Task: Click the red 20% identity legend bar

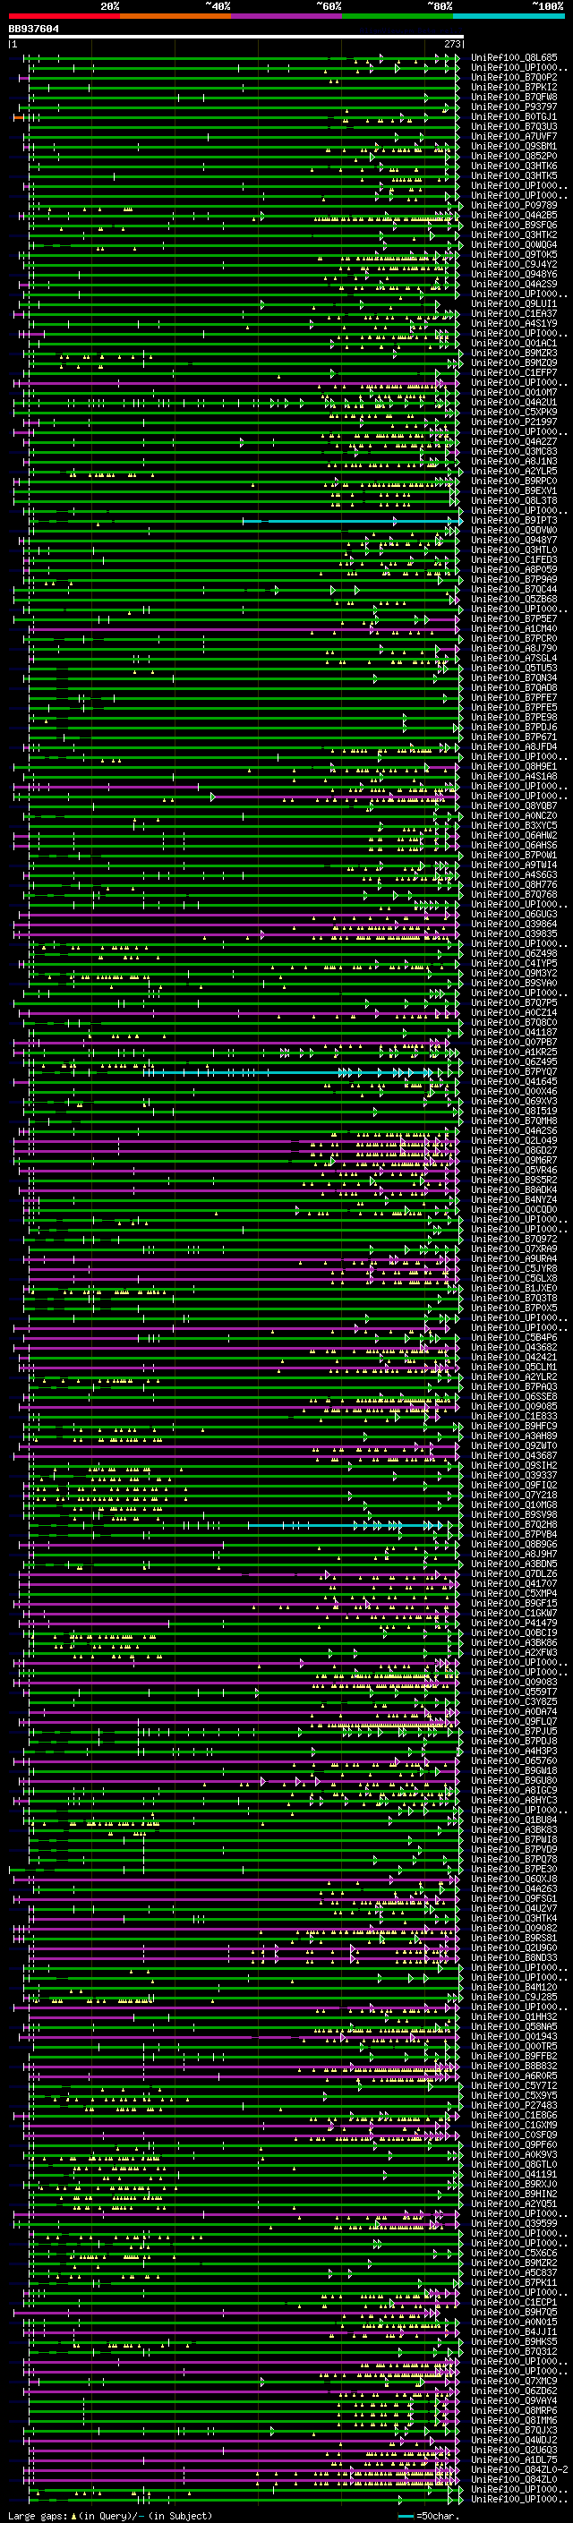Action: (x=64, y=16)
